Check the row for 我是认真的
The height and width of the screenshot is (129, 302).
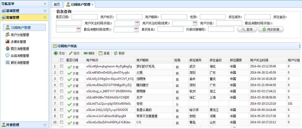61,110
